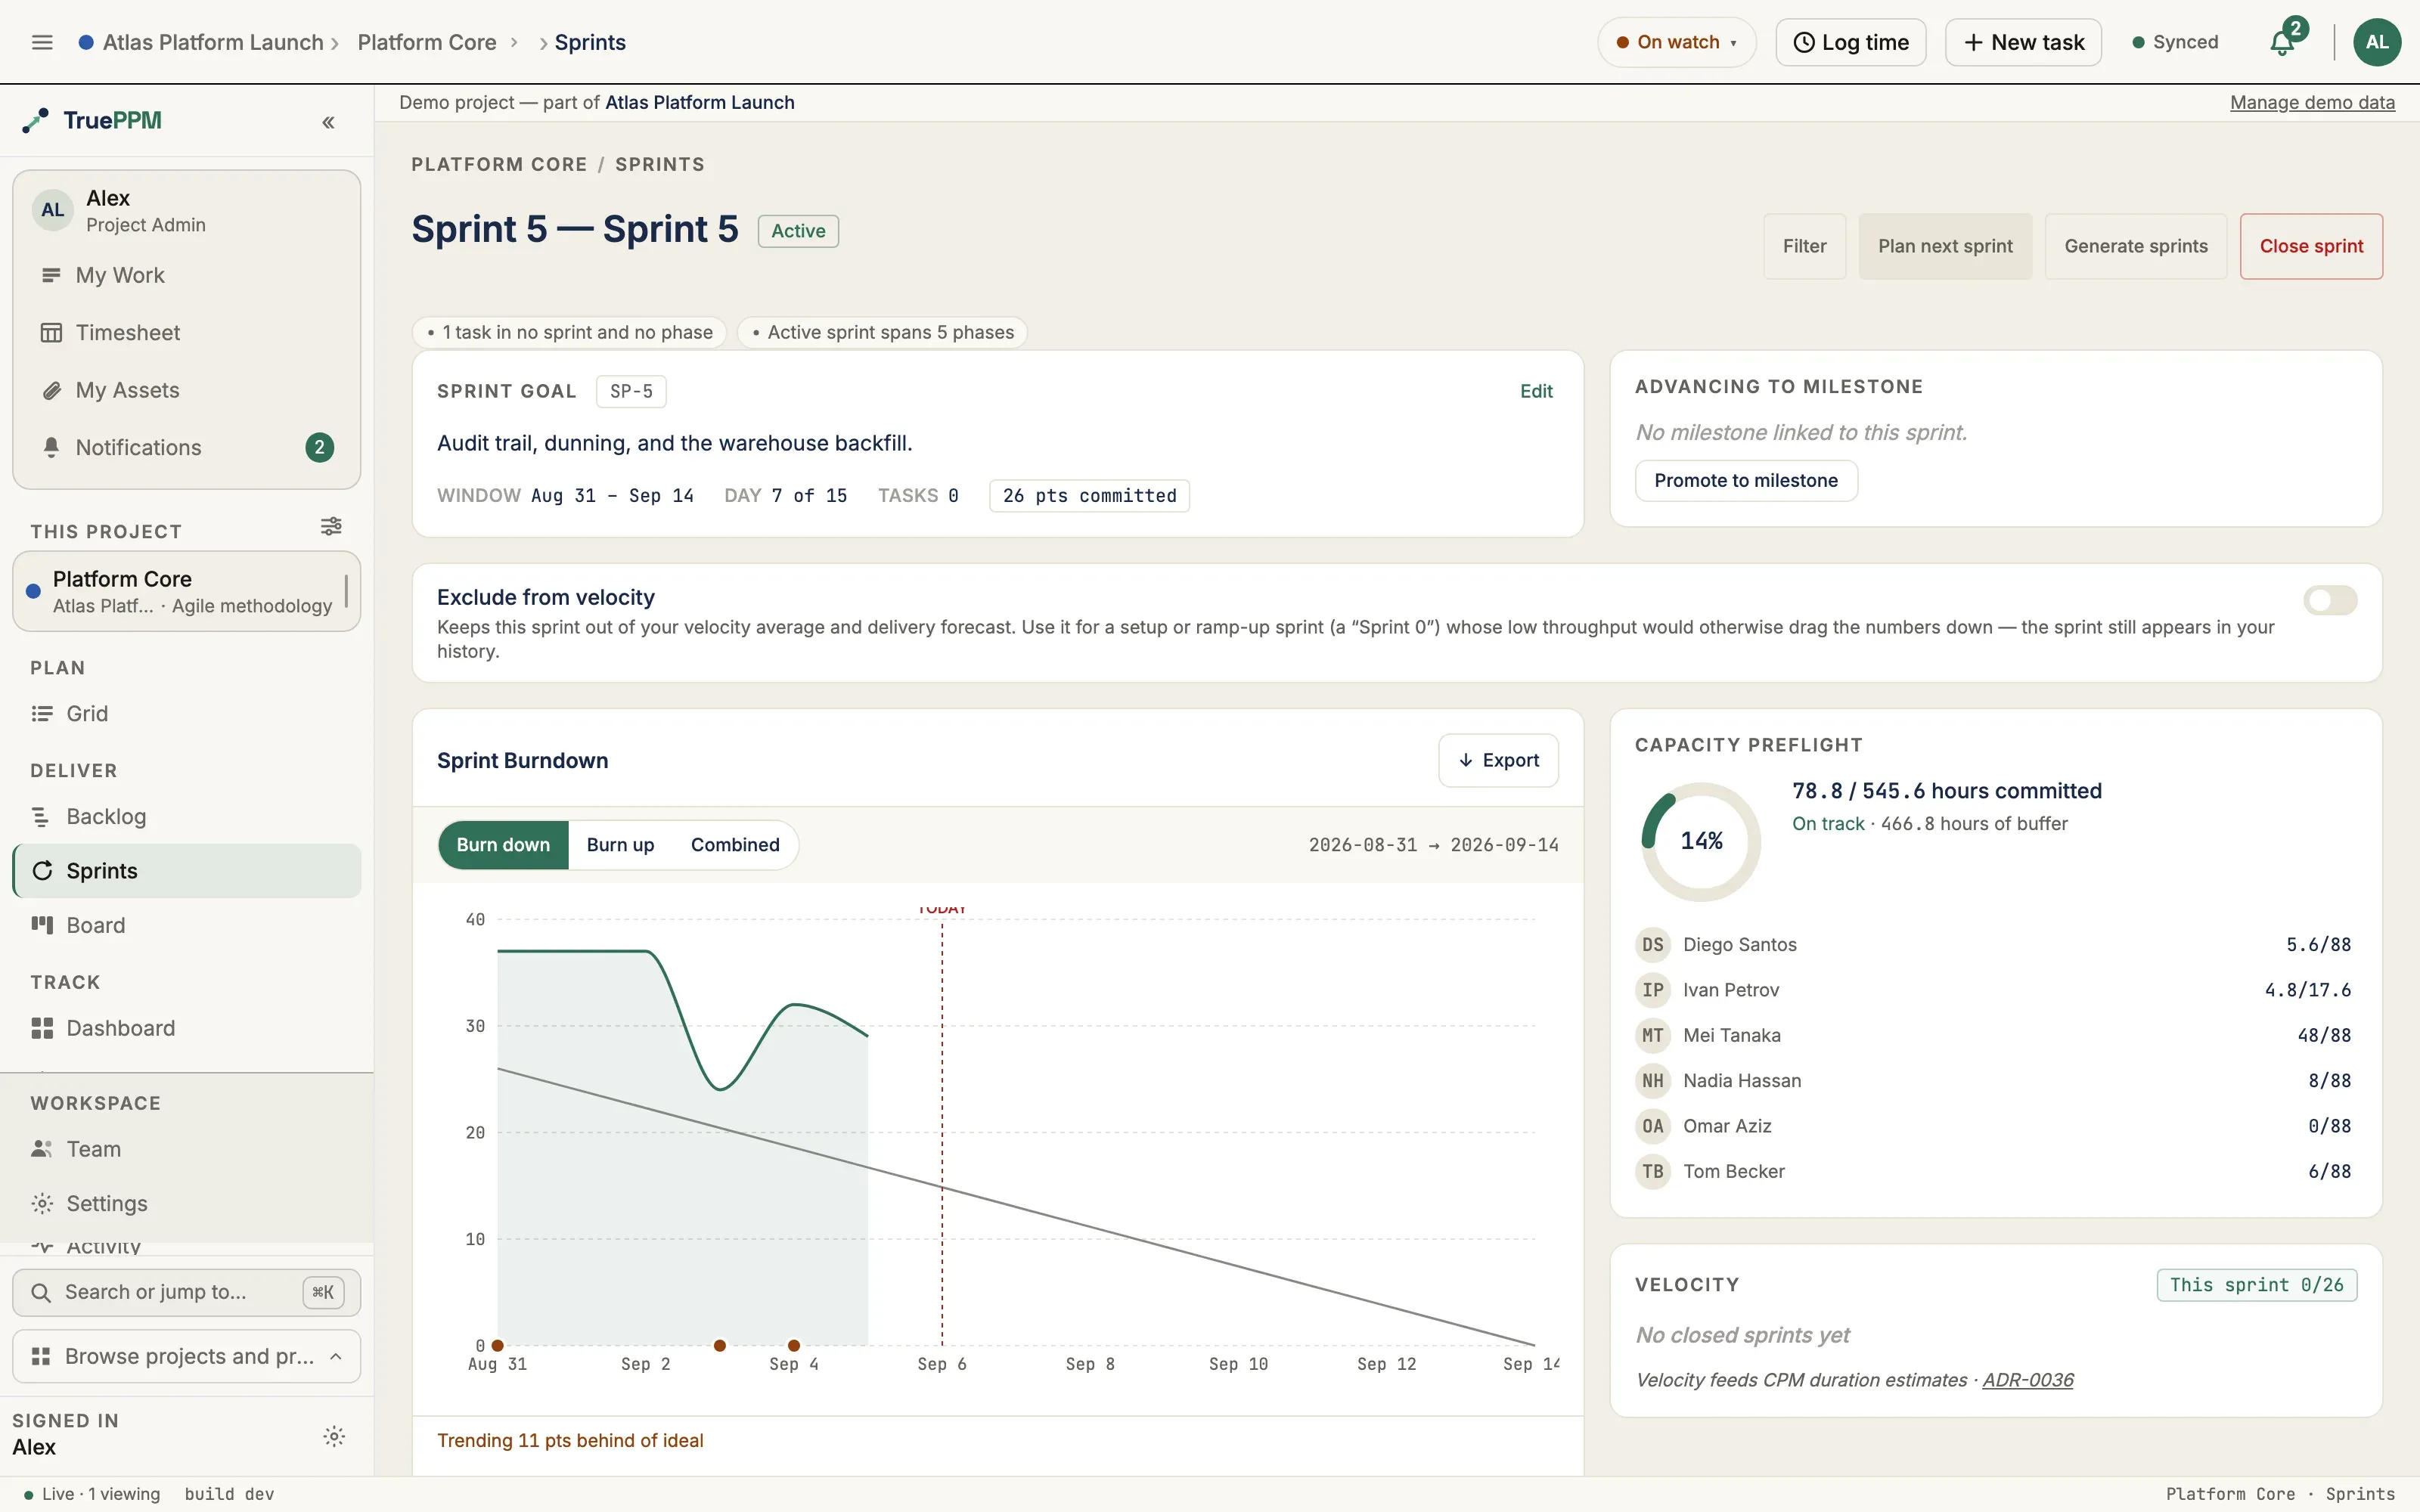Open Team under Workspace
Viewport: 2420px width, 1512px height.
pyautogui.click(x=187, y=1149)
